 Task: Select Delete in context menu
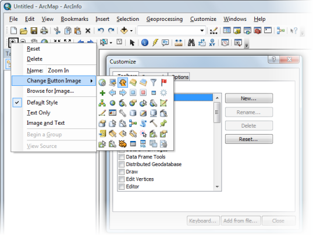tap(34, 59)
